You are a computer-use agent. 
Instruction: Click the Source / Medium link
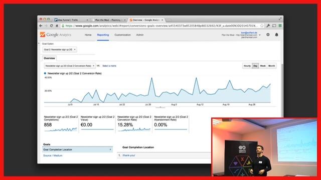click(x=53, y=155)
